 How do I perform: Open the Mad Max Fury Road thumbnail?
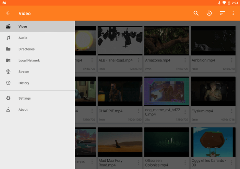(120, 142)
